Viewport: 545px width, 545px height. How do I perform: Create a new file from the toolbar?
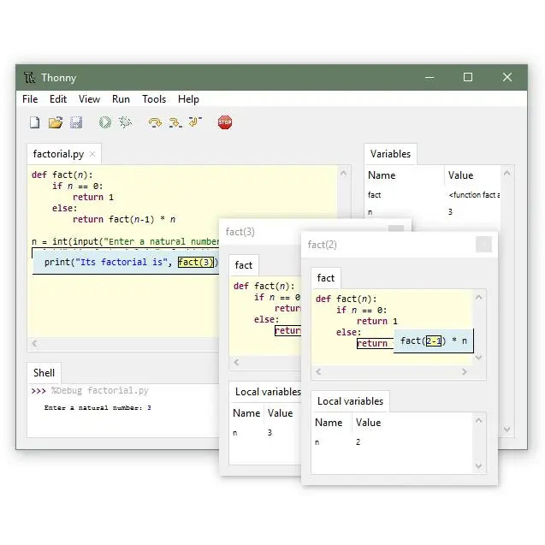click(35, 122)
